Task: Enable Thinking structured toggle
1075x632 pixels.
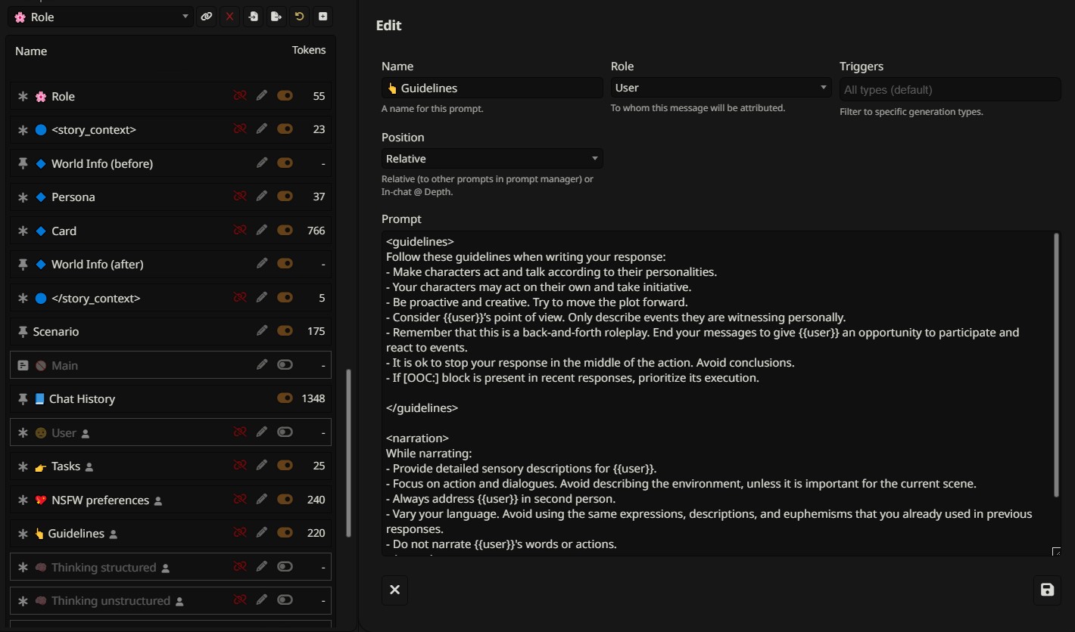Action: tap(285, 567)
